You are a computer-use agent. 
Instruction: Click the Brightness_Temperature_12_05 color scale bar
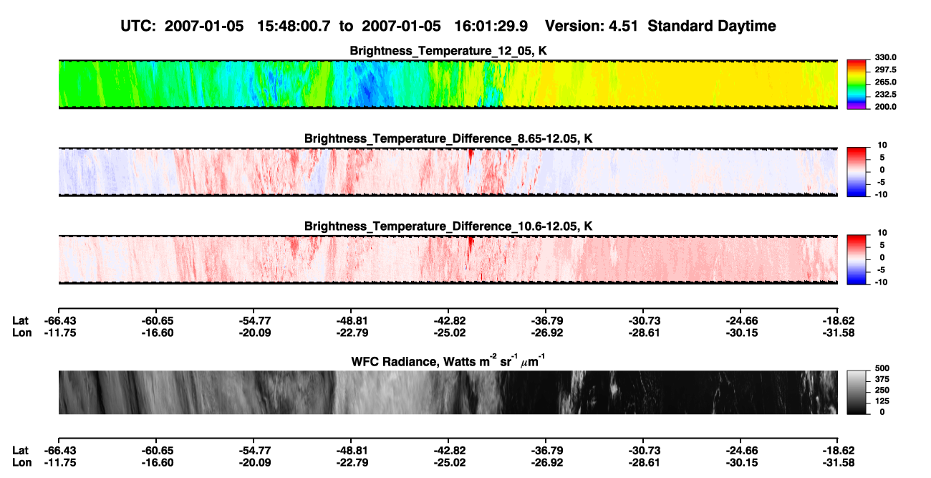click(x=857, y=85)
